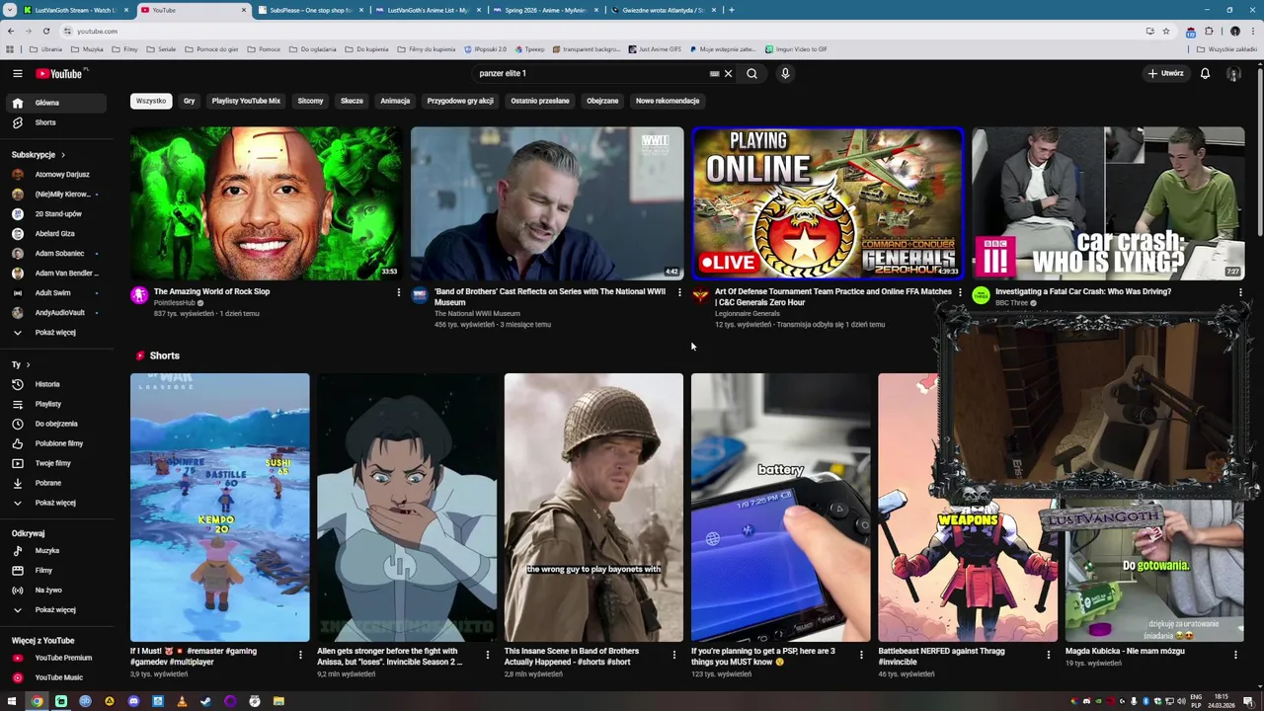Select Przygodowe gry akcji chip
The image size is (1264, 711).
[460, 101]
